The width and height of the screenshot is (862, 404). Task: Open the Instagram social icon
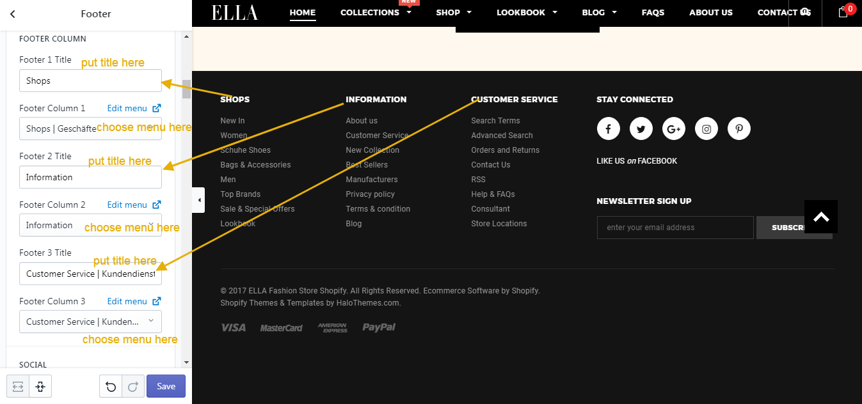point(706,128)
